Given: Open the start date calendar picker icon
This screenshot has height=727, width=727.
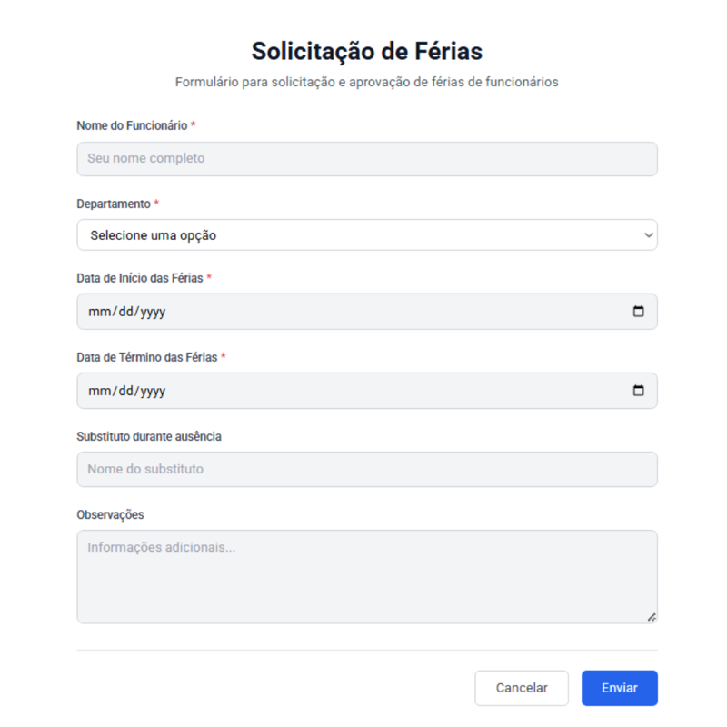Looking at the screenshot, I should pyautogui.click(x=638, y=312).
